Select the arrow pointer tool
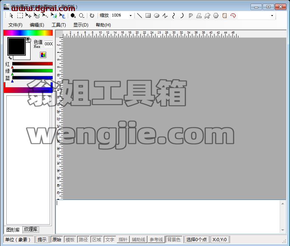The width and height of the screenshot is (290, 246). pyautogui.click(x=11, y=16)
